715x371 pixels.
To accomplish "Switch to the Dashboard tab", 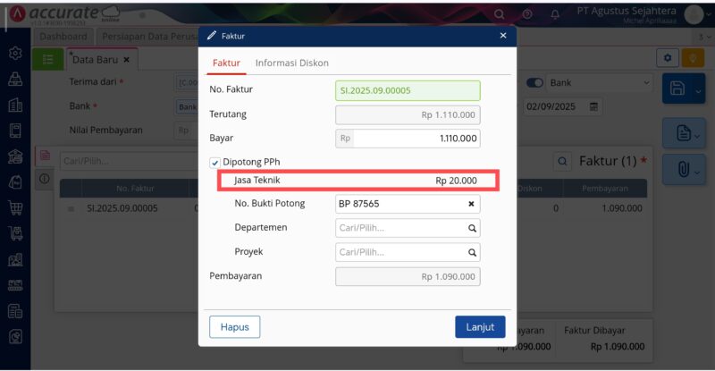I will [x=63, y=36].
